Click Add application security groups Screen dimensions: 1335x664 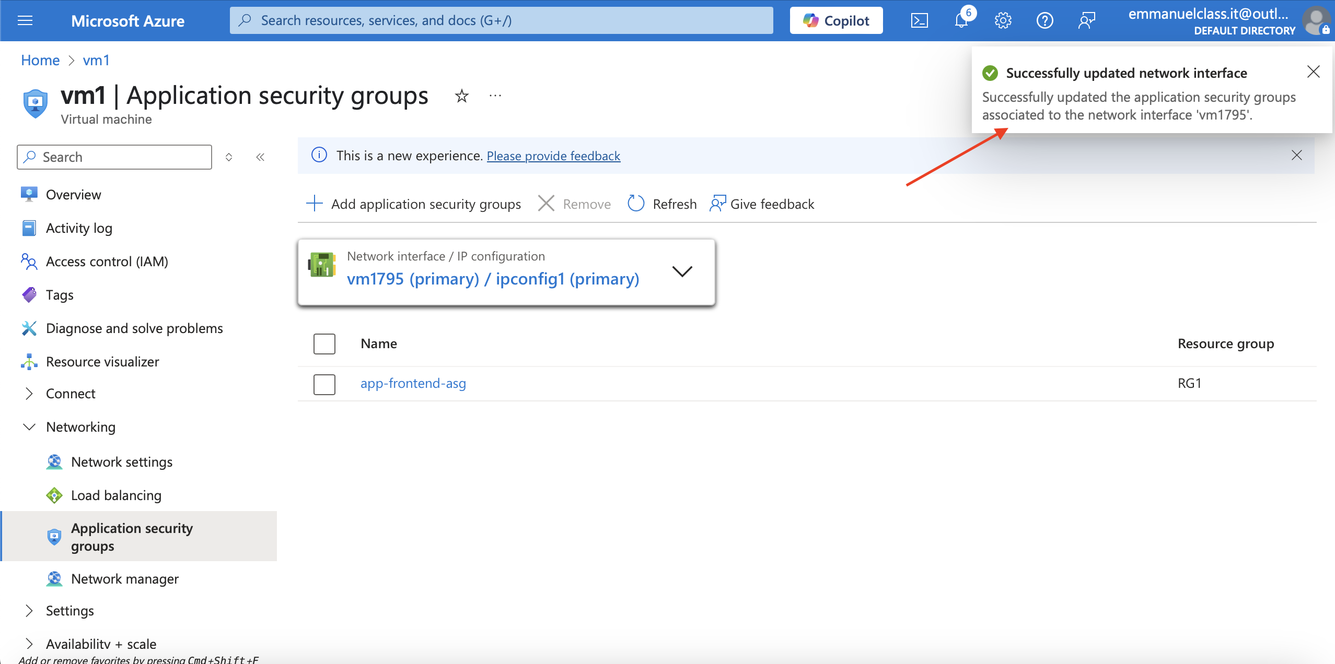(x=413, y=204)
